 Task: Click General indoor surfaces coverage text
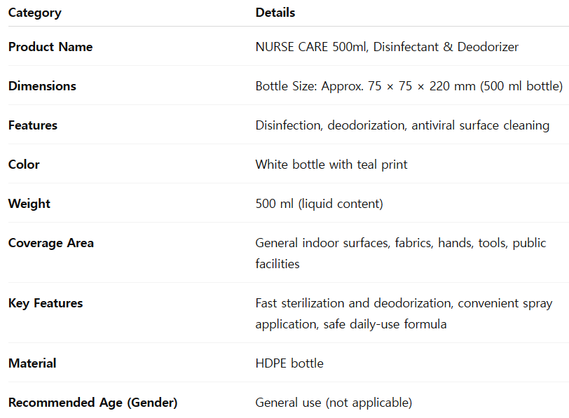coord(401,253)
